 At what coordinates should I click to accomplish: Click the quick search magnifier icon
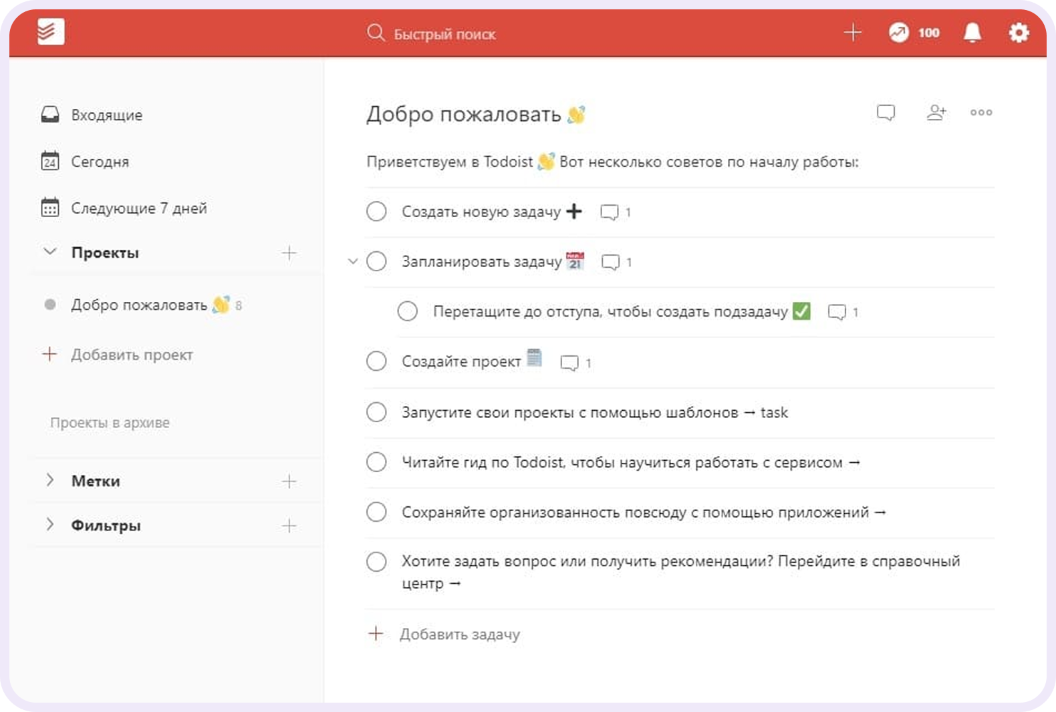[376, 33]
